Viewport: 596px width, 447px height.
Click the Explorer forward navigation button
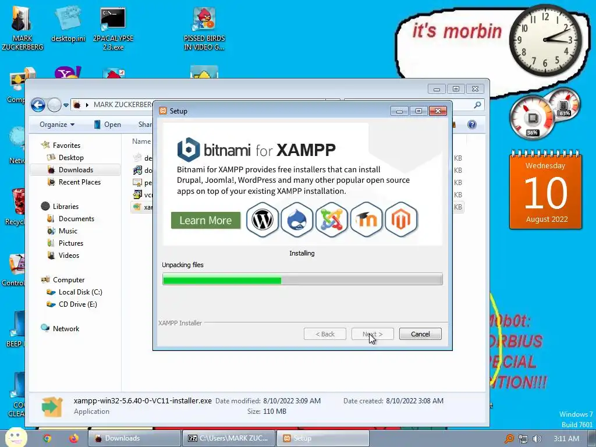click(54, 105)
